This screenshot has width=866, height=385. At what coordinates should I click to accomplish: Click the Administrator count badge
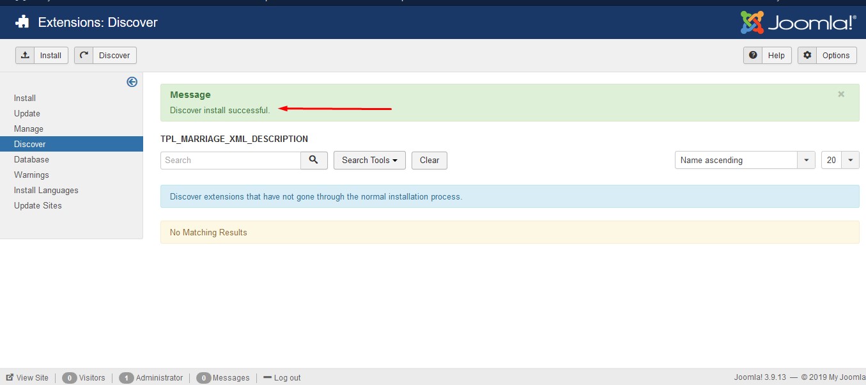point(127,377)
